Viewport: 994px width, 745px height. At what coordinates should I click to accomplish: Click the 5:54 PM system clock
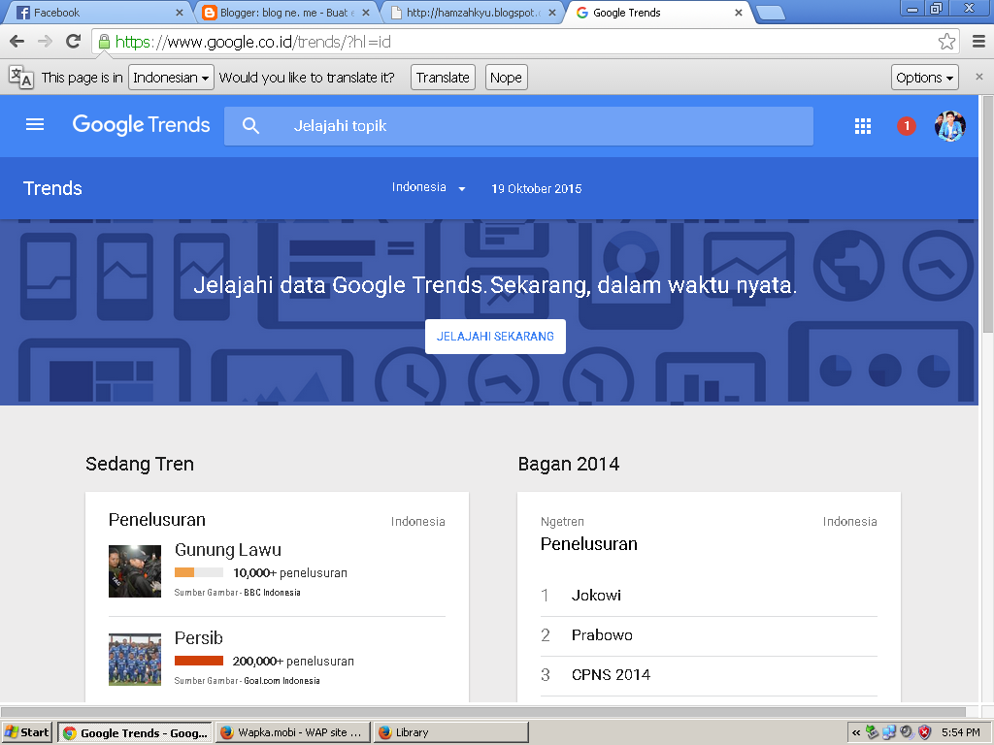coord(960,732)
